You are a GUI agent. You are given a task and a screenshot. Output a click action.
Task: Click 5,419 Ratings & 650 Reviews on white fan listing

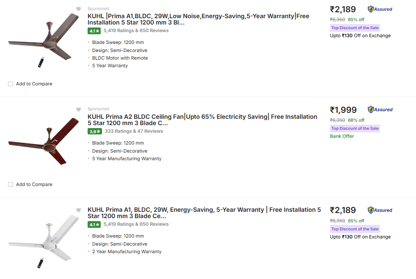136,224
